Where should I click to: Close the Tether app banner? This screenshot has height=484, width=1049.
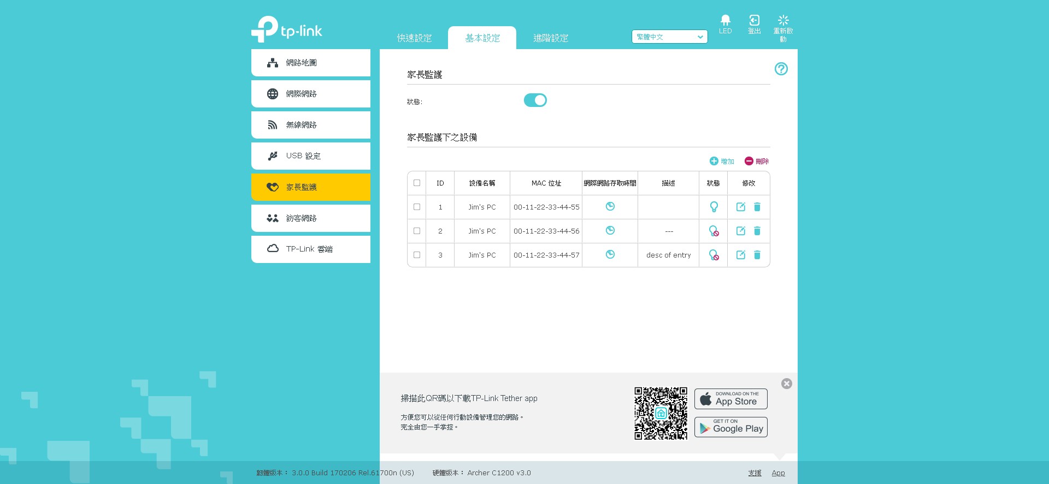click(x=786, y=384)
